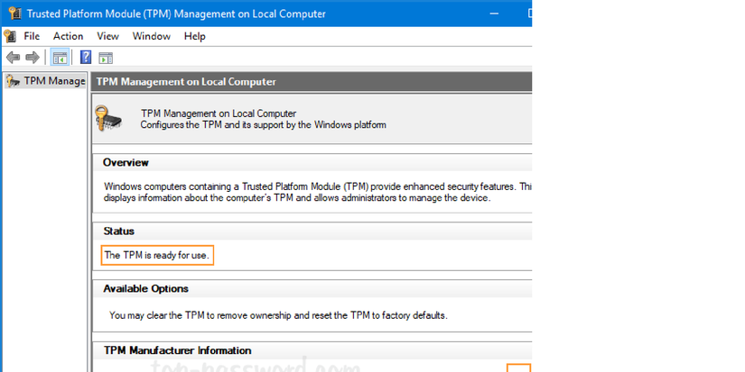Toggle Show/Hide Console Tree icon
The height and width of the screenshot is (372, 745).
pyautogui.click(x=60, y=58)
